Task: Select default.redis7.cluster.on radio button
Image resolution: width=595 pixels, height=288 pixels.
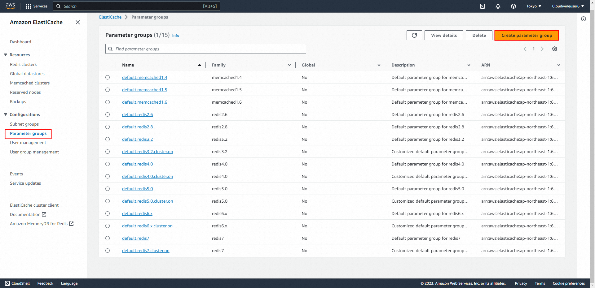Action: [x=108, y=251]
